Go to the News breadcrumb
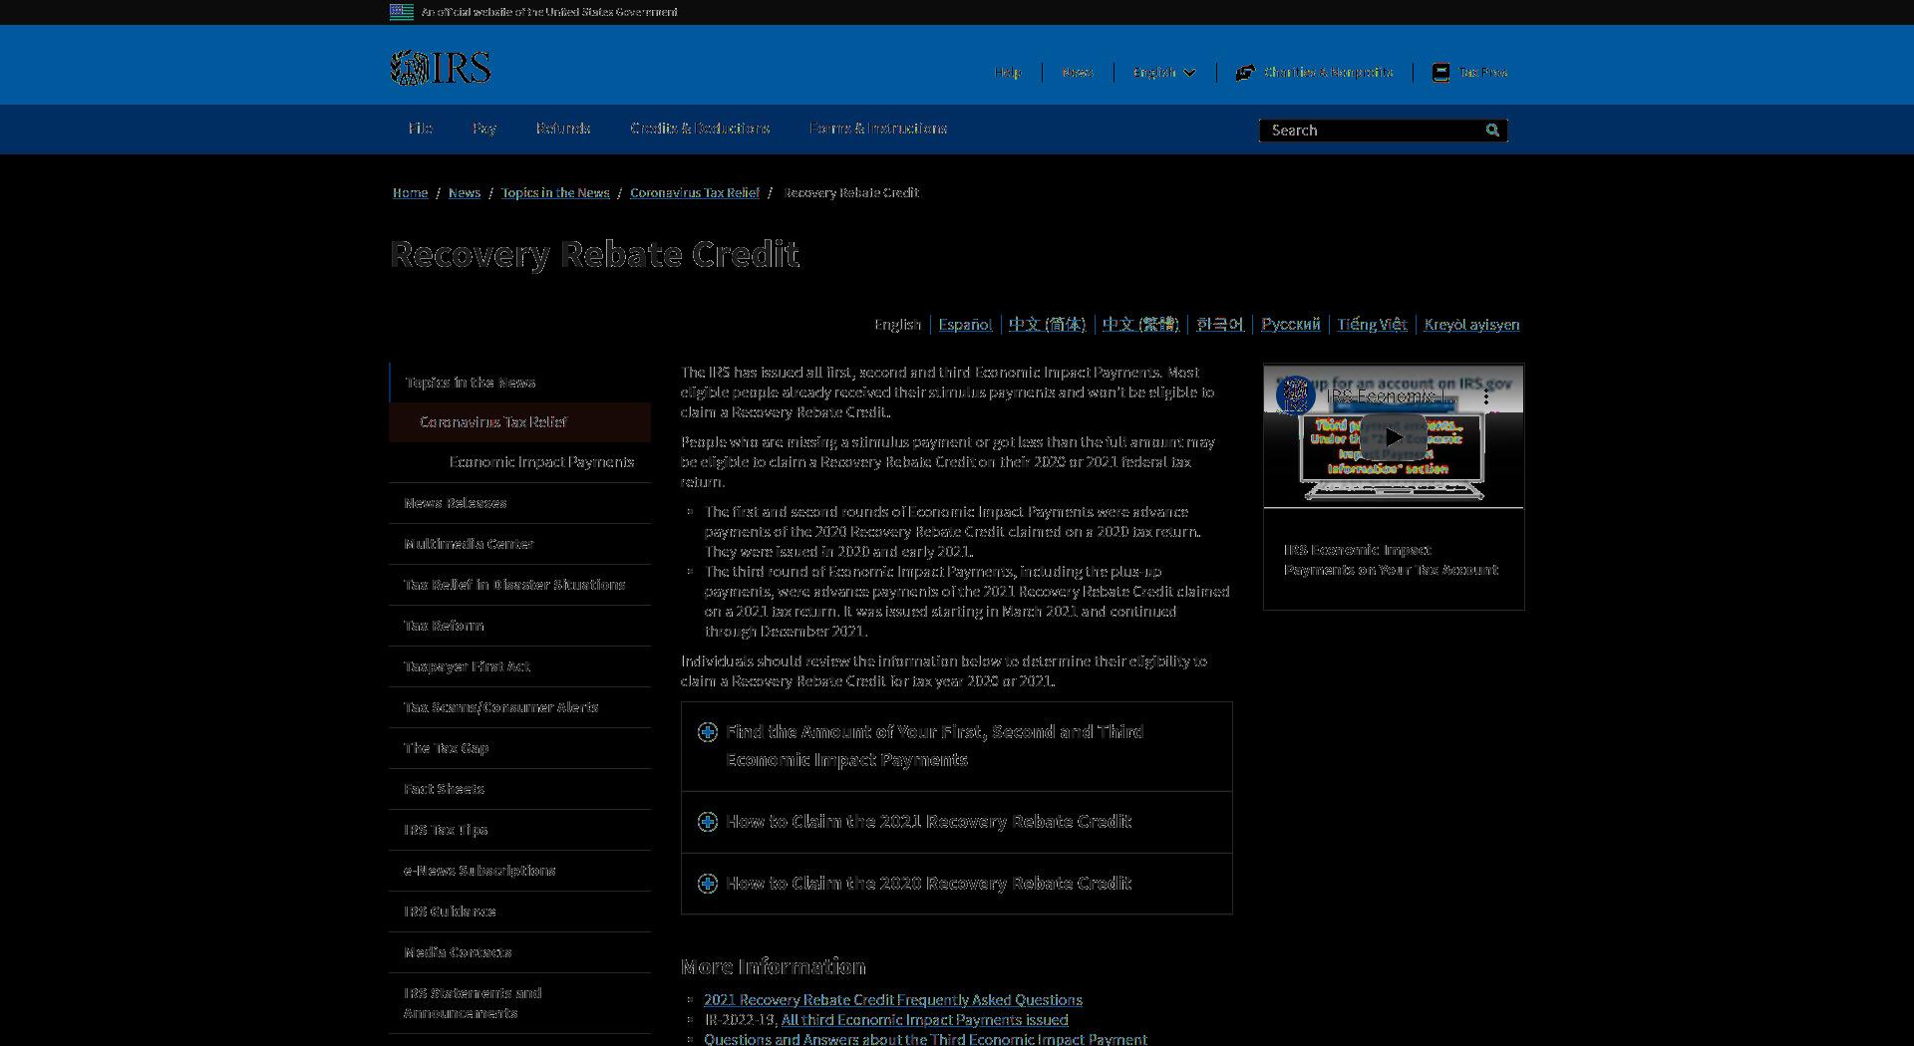The height and width of the screenshot is (1046, 1914). 465,193
